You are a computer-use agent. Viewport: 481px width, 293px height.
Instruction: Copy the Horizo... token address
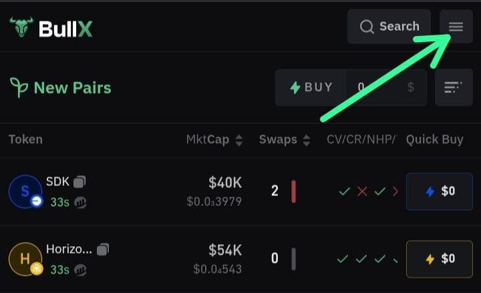point(103,250)
